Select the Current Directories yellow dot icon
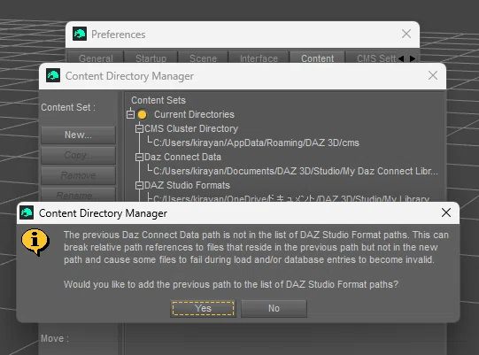 (142, 114)
